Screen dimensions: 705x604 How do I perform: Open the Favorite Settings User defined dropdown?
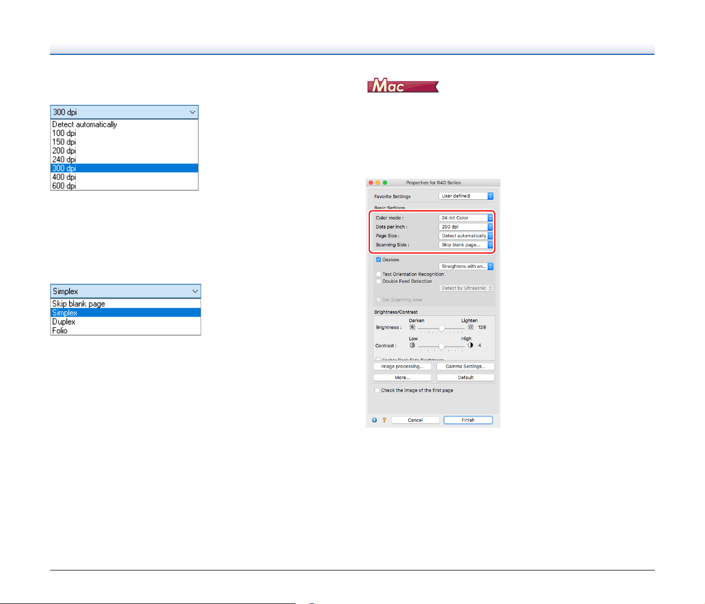466,196
